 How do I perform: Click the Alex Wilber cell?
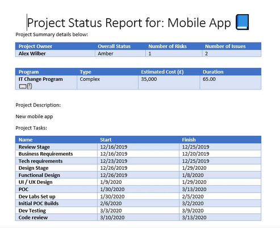click(55, 54)
